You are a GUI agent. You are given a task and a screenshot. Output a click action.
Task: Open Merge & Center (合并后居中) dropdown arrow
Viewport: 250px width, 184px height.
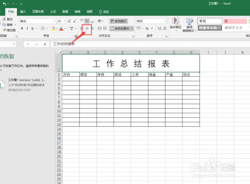pyautogui.click(x=132, y=29)
